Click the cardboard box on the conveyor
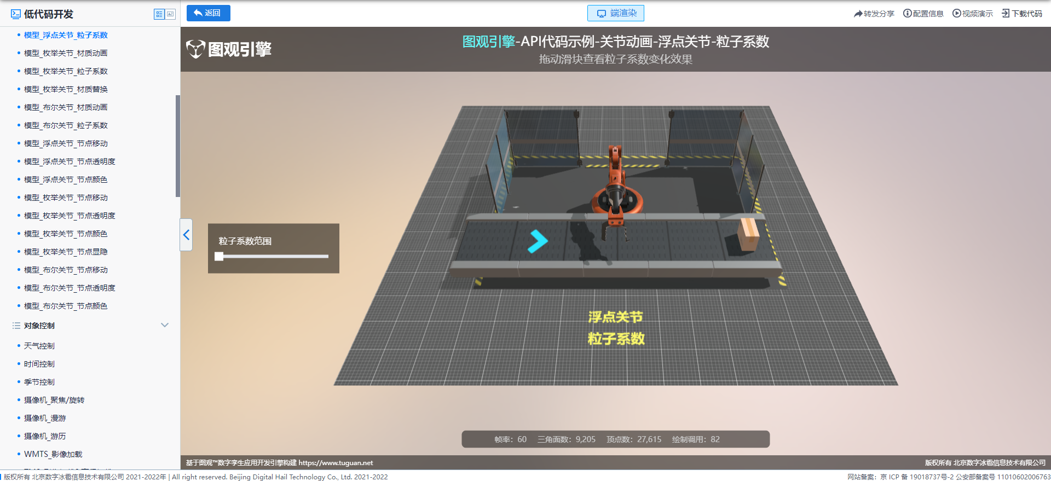1051x481 pixels. click(x=748, y=234)
